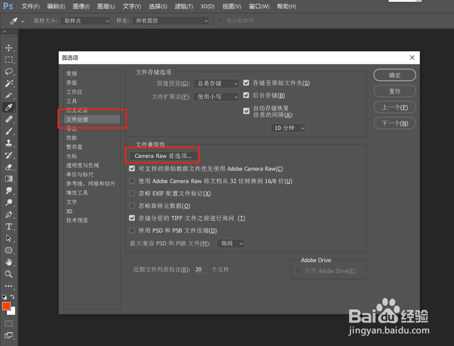
Task: Select the Brush tool
Action: [9, 131]
